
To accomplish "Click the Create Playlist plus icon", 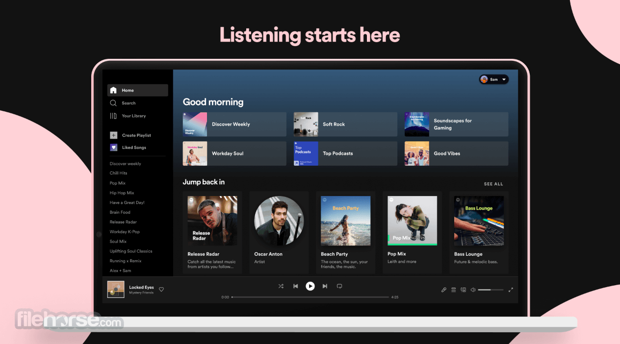I will tap(113, 135).
